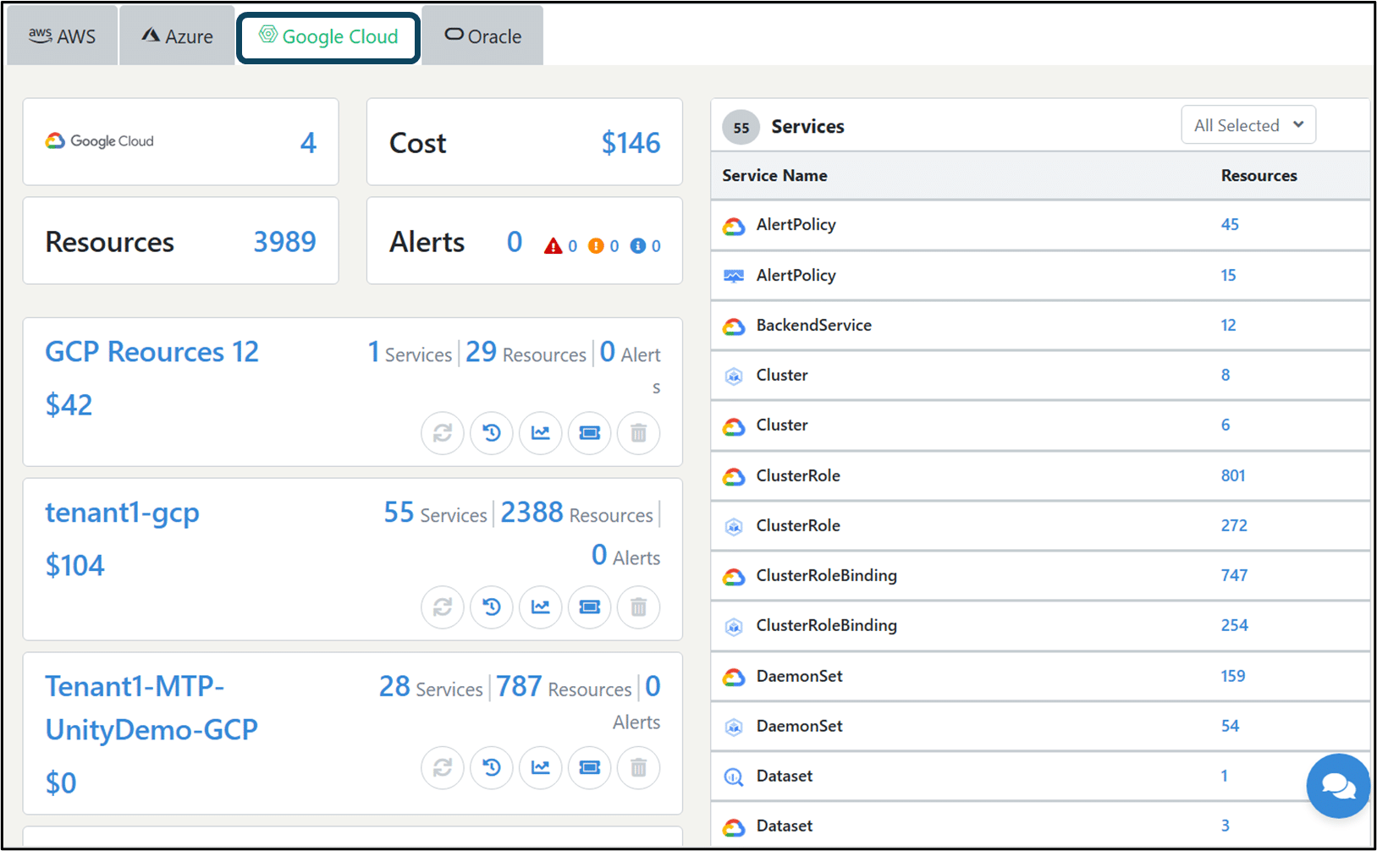Click 55 Services on tenant1-gcp card

coord(436,513)
